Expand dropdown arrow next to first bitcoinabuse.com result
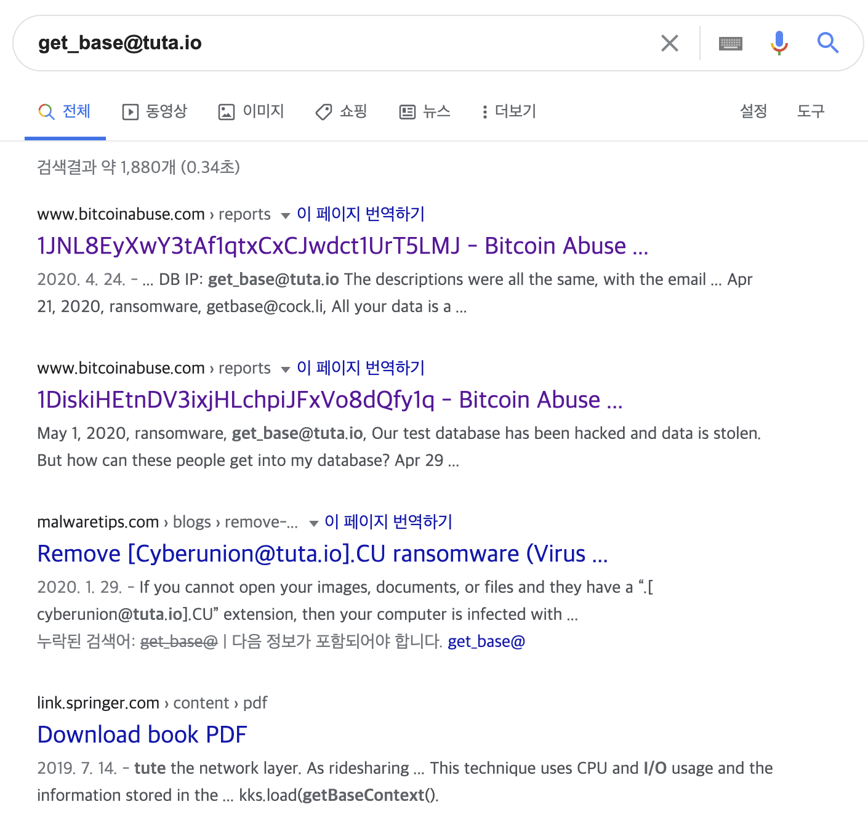 [285, 215]
